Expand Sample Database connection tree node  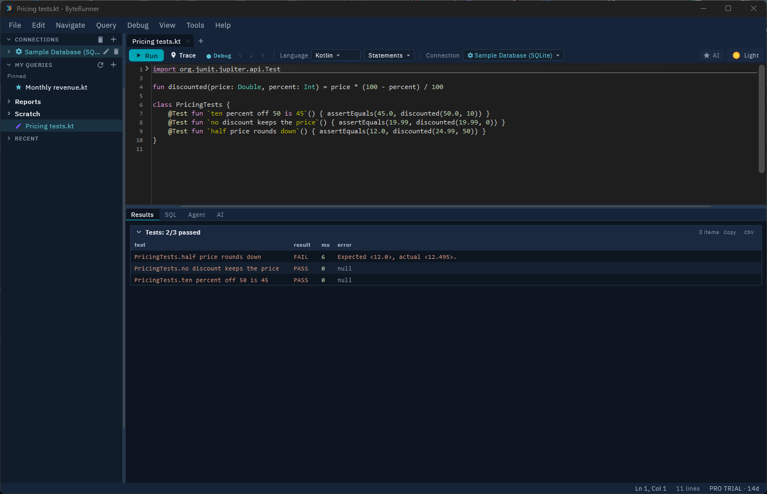pyautogui.click(x=9, y=52)
